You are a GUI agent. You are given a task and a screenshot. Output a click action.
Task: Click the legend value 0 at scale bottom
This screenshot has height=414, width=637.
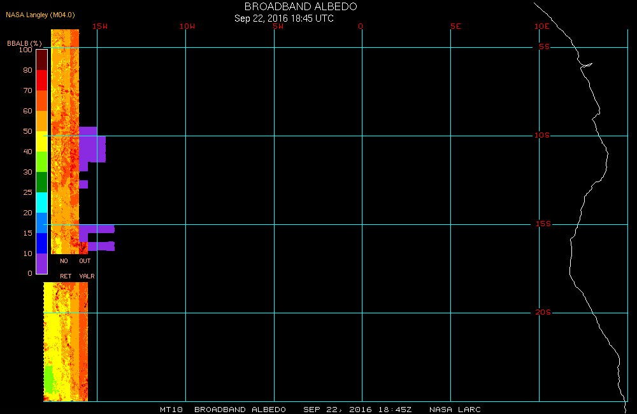tap(30, 273)
